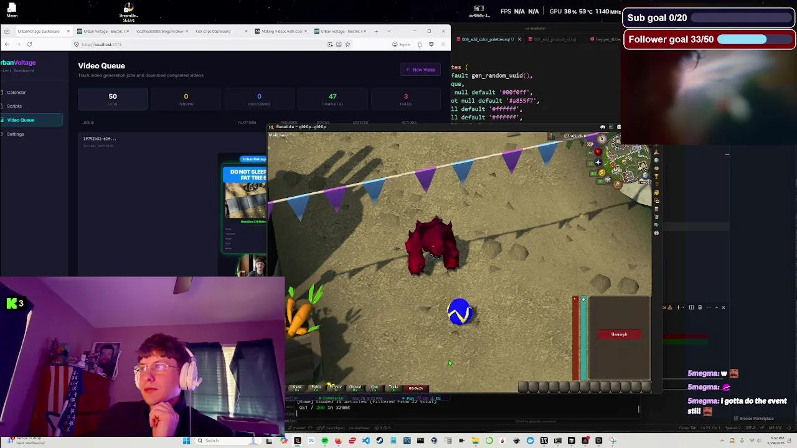The image size is (797, 448).
Task: Open Visual Studio Code from the taskbar
Action: point(366,441)
